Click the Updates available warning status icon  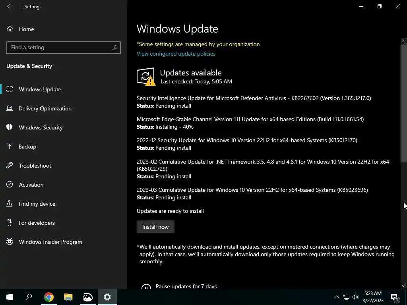(146, 77)
